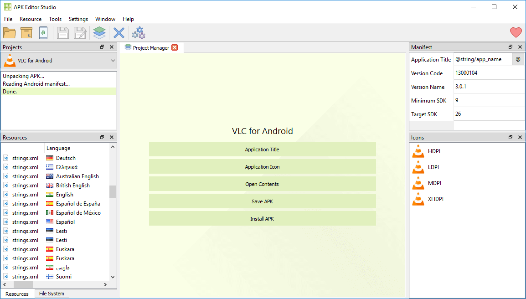Pack the APK with the box icon

click(x=26, y=32)
